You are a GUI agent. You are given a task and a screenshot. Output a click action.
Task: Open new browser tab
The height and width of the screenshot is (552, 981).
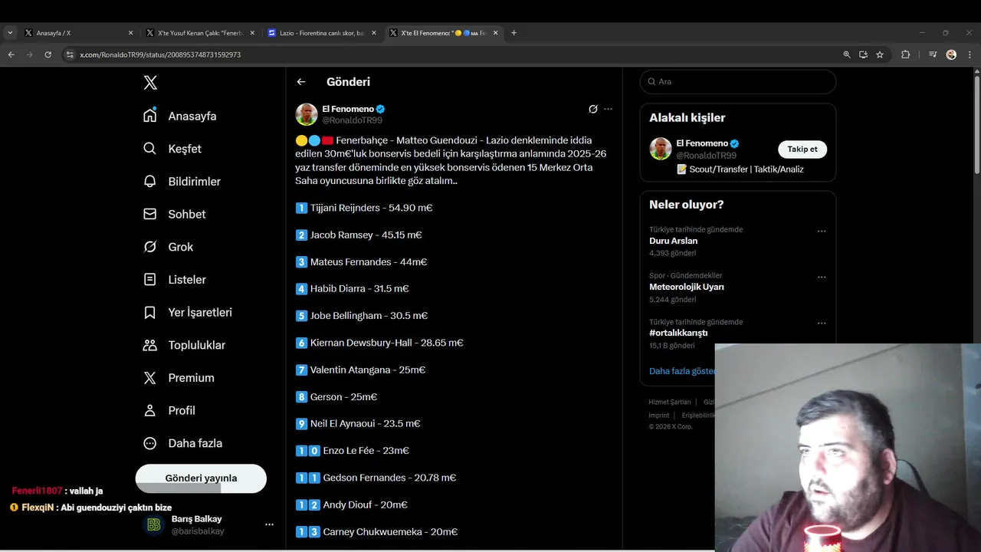513,33
